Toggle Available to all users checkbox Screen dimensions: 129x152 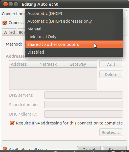click(x=5, y=149)
